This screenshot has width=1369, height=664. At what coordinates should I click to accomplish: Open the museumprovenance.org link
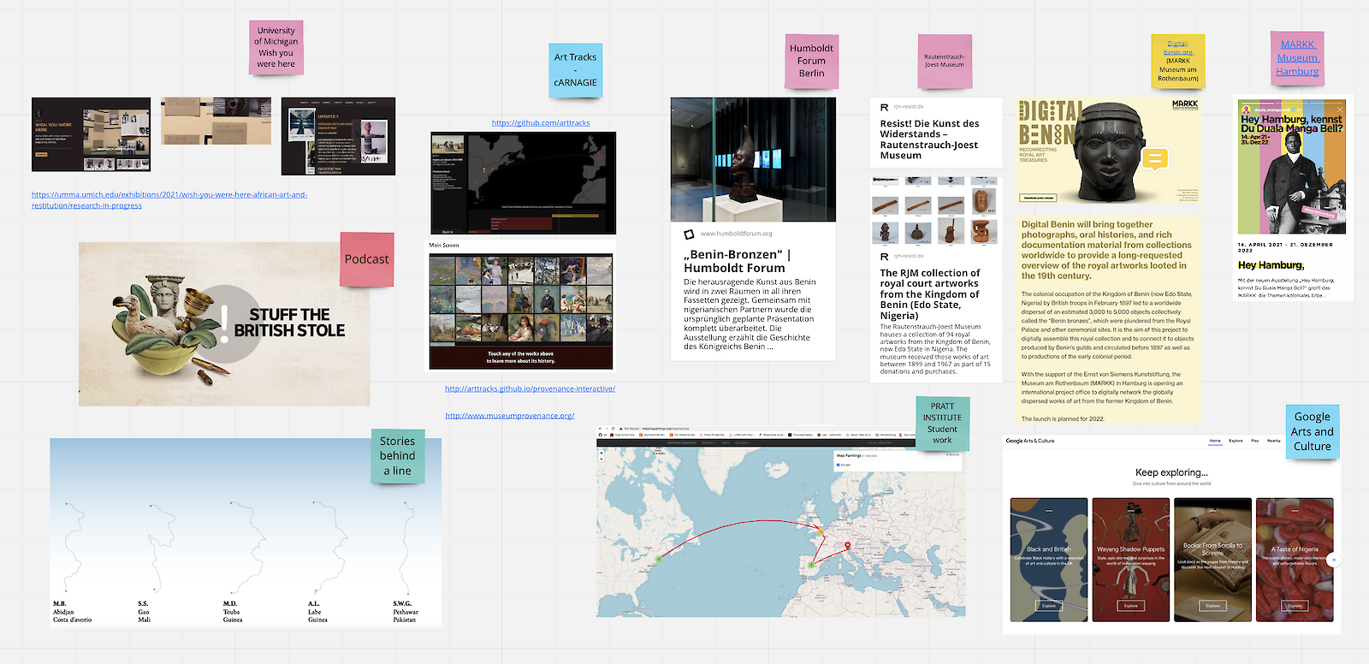tap(509, 416)
